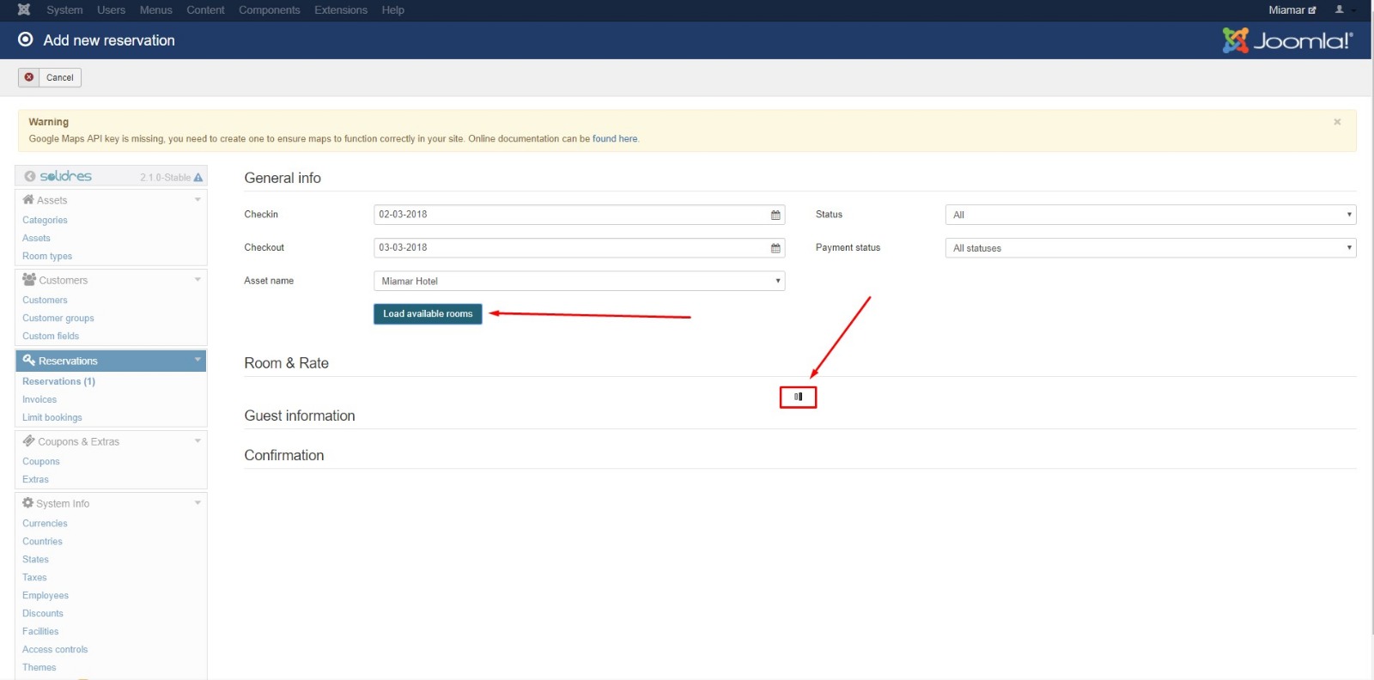The image size is (1374, 680).
Task: Click the Solidres logo in the sidebar
Action: click(58, 176)
